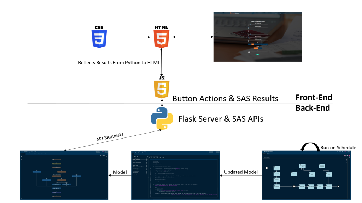Open the Apply item on the HomeLoaner navbar
362x203 pixels.
click(x=280, y=13)
